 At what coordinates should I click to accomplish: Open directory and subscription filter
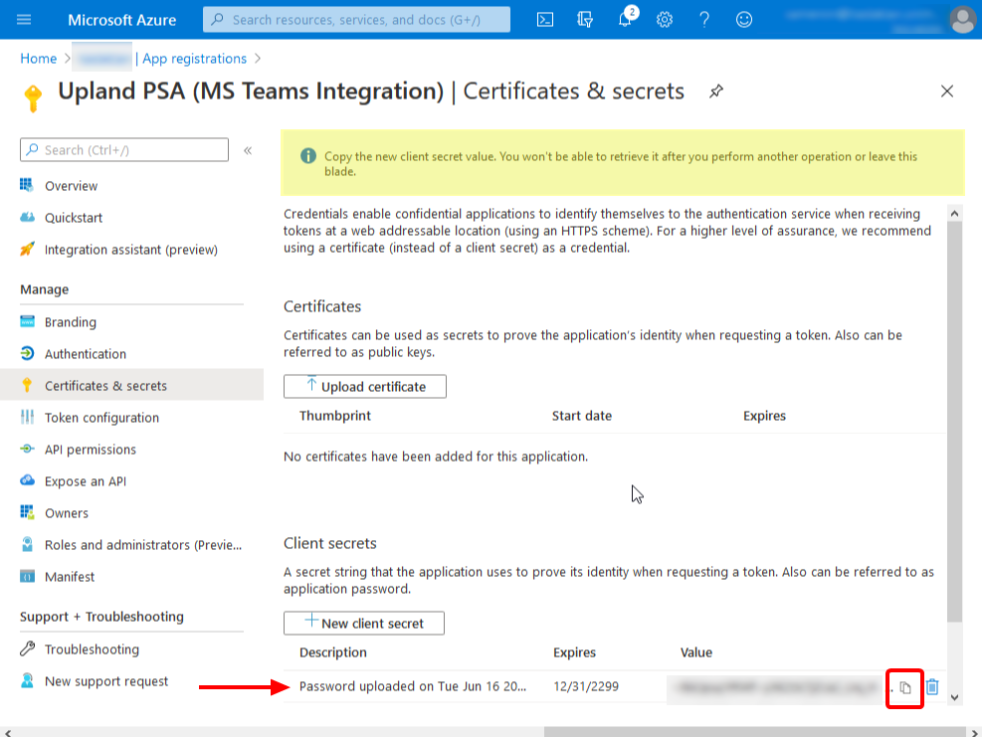(585, 19)
